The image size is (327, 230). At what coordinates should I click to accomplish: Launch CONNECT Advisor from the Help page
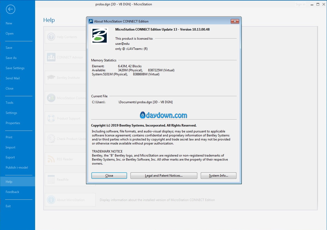pyautogui.click(x=65, y=57)
